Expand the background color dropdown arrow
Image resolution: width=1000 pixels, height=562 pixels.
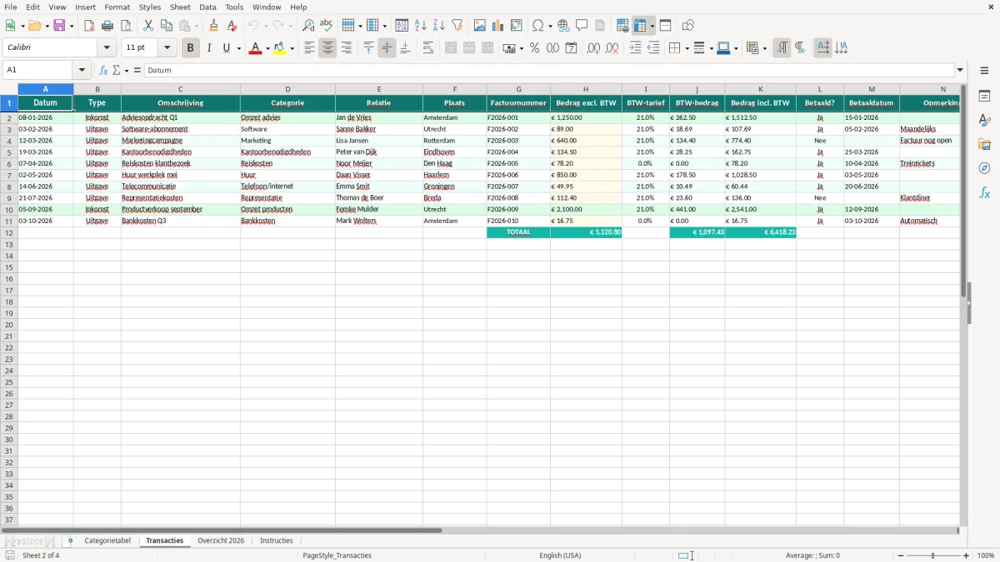(x=292, y=48)
